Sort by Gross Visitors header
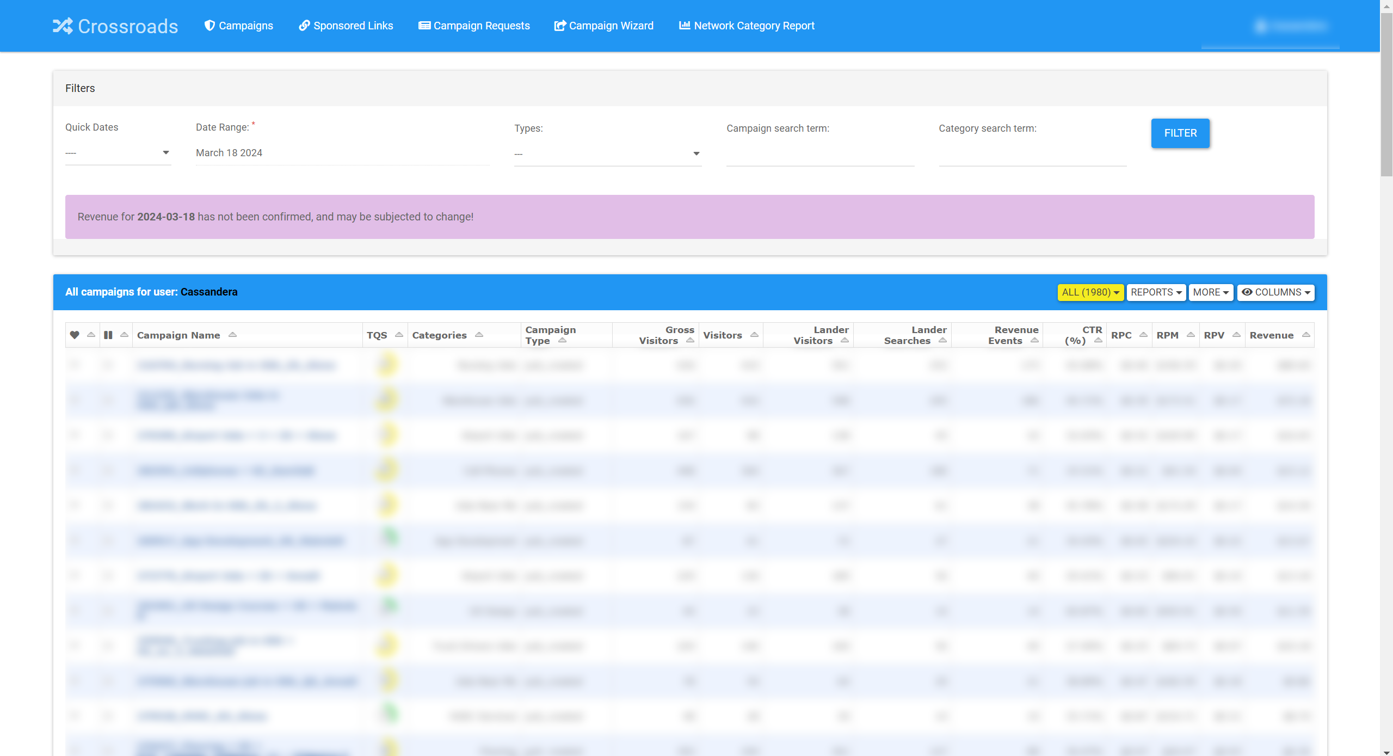1393x756 pixels. pos(656,335)
